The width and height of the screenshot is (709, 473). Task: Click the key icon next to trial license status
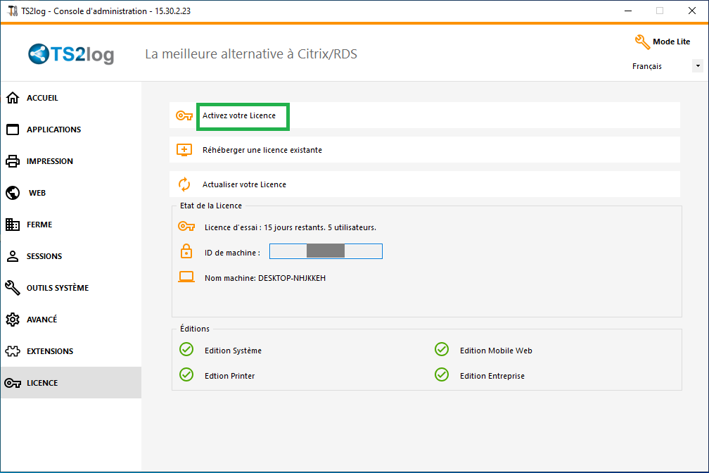point(186,226)
